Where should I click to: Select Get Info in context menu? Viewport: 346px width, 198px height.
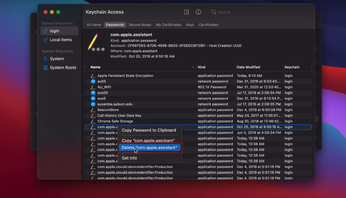point(129,158)
